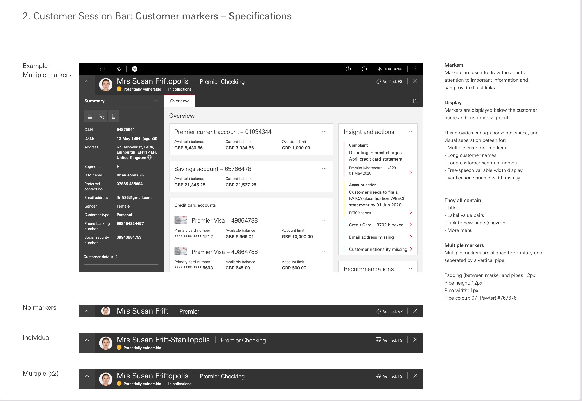
Task: Click the mobile device icon in Summary
Action: tap(114, 116)
